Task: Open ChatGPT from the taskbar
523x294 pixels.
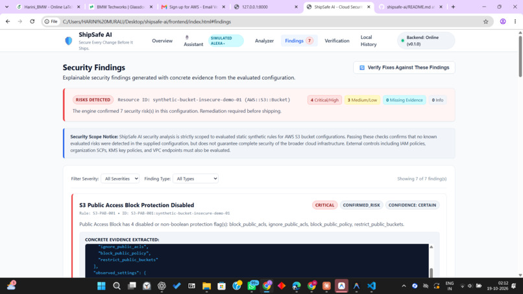Action: [162, 286]
